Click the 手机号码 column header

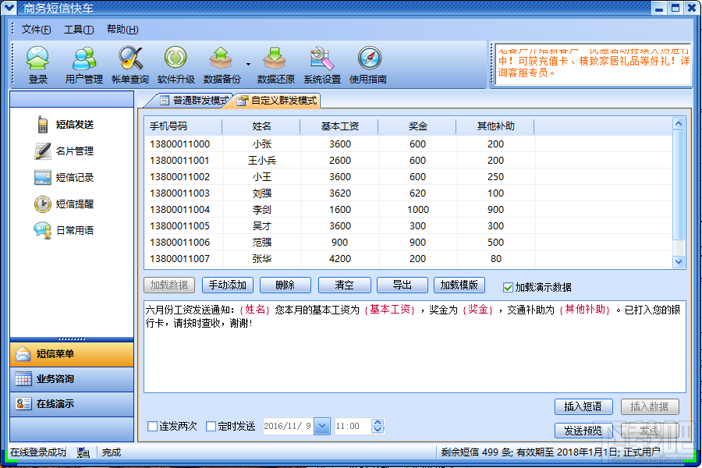[x=183, y=126]
